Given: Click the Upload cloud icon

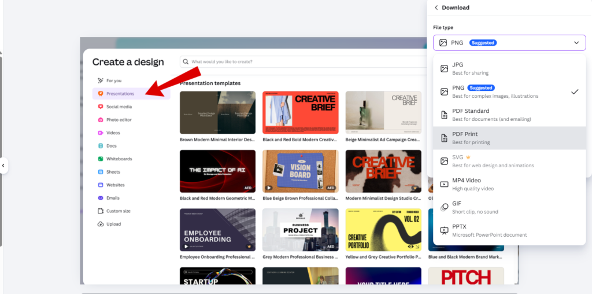Looking at the screenshot, I should [x=101, y=224].
